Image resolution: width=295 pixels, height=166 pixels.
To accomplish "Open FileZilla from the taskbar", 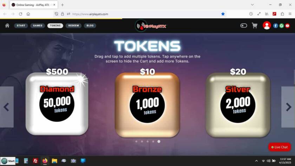I will tap(35, 161).
